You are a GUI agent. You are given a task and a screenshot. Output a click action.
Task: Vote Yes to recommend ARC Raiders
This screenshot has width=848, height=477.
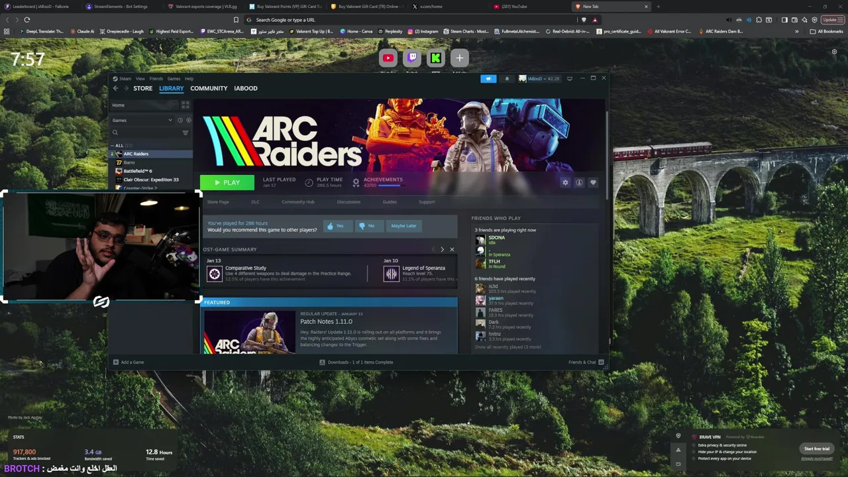coord(337,226)
